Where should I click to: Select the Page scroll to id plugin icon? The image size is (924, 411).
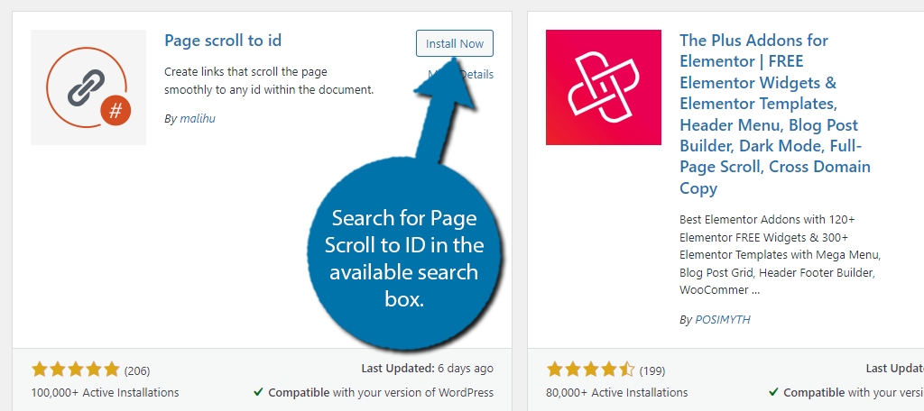tap(88, 87)
